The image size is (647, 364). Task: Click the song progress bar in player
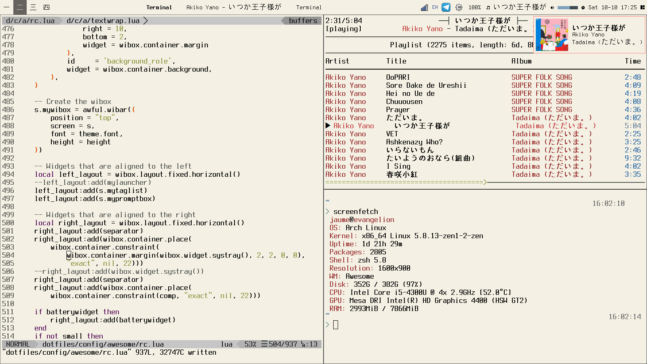pyautogui.click(x=404, y=182)
